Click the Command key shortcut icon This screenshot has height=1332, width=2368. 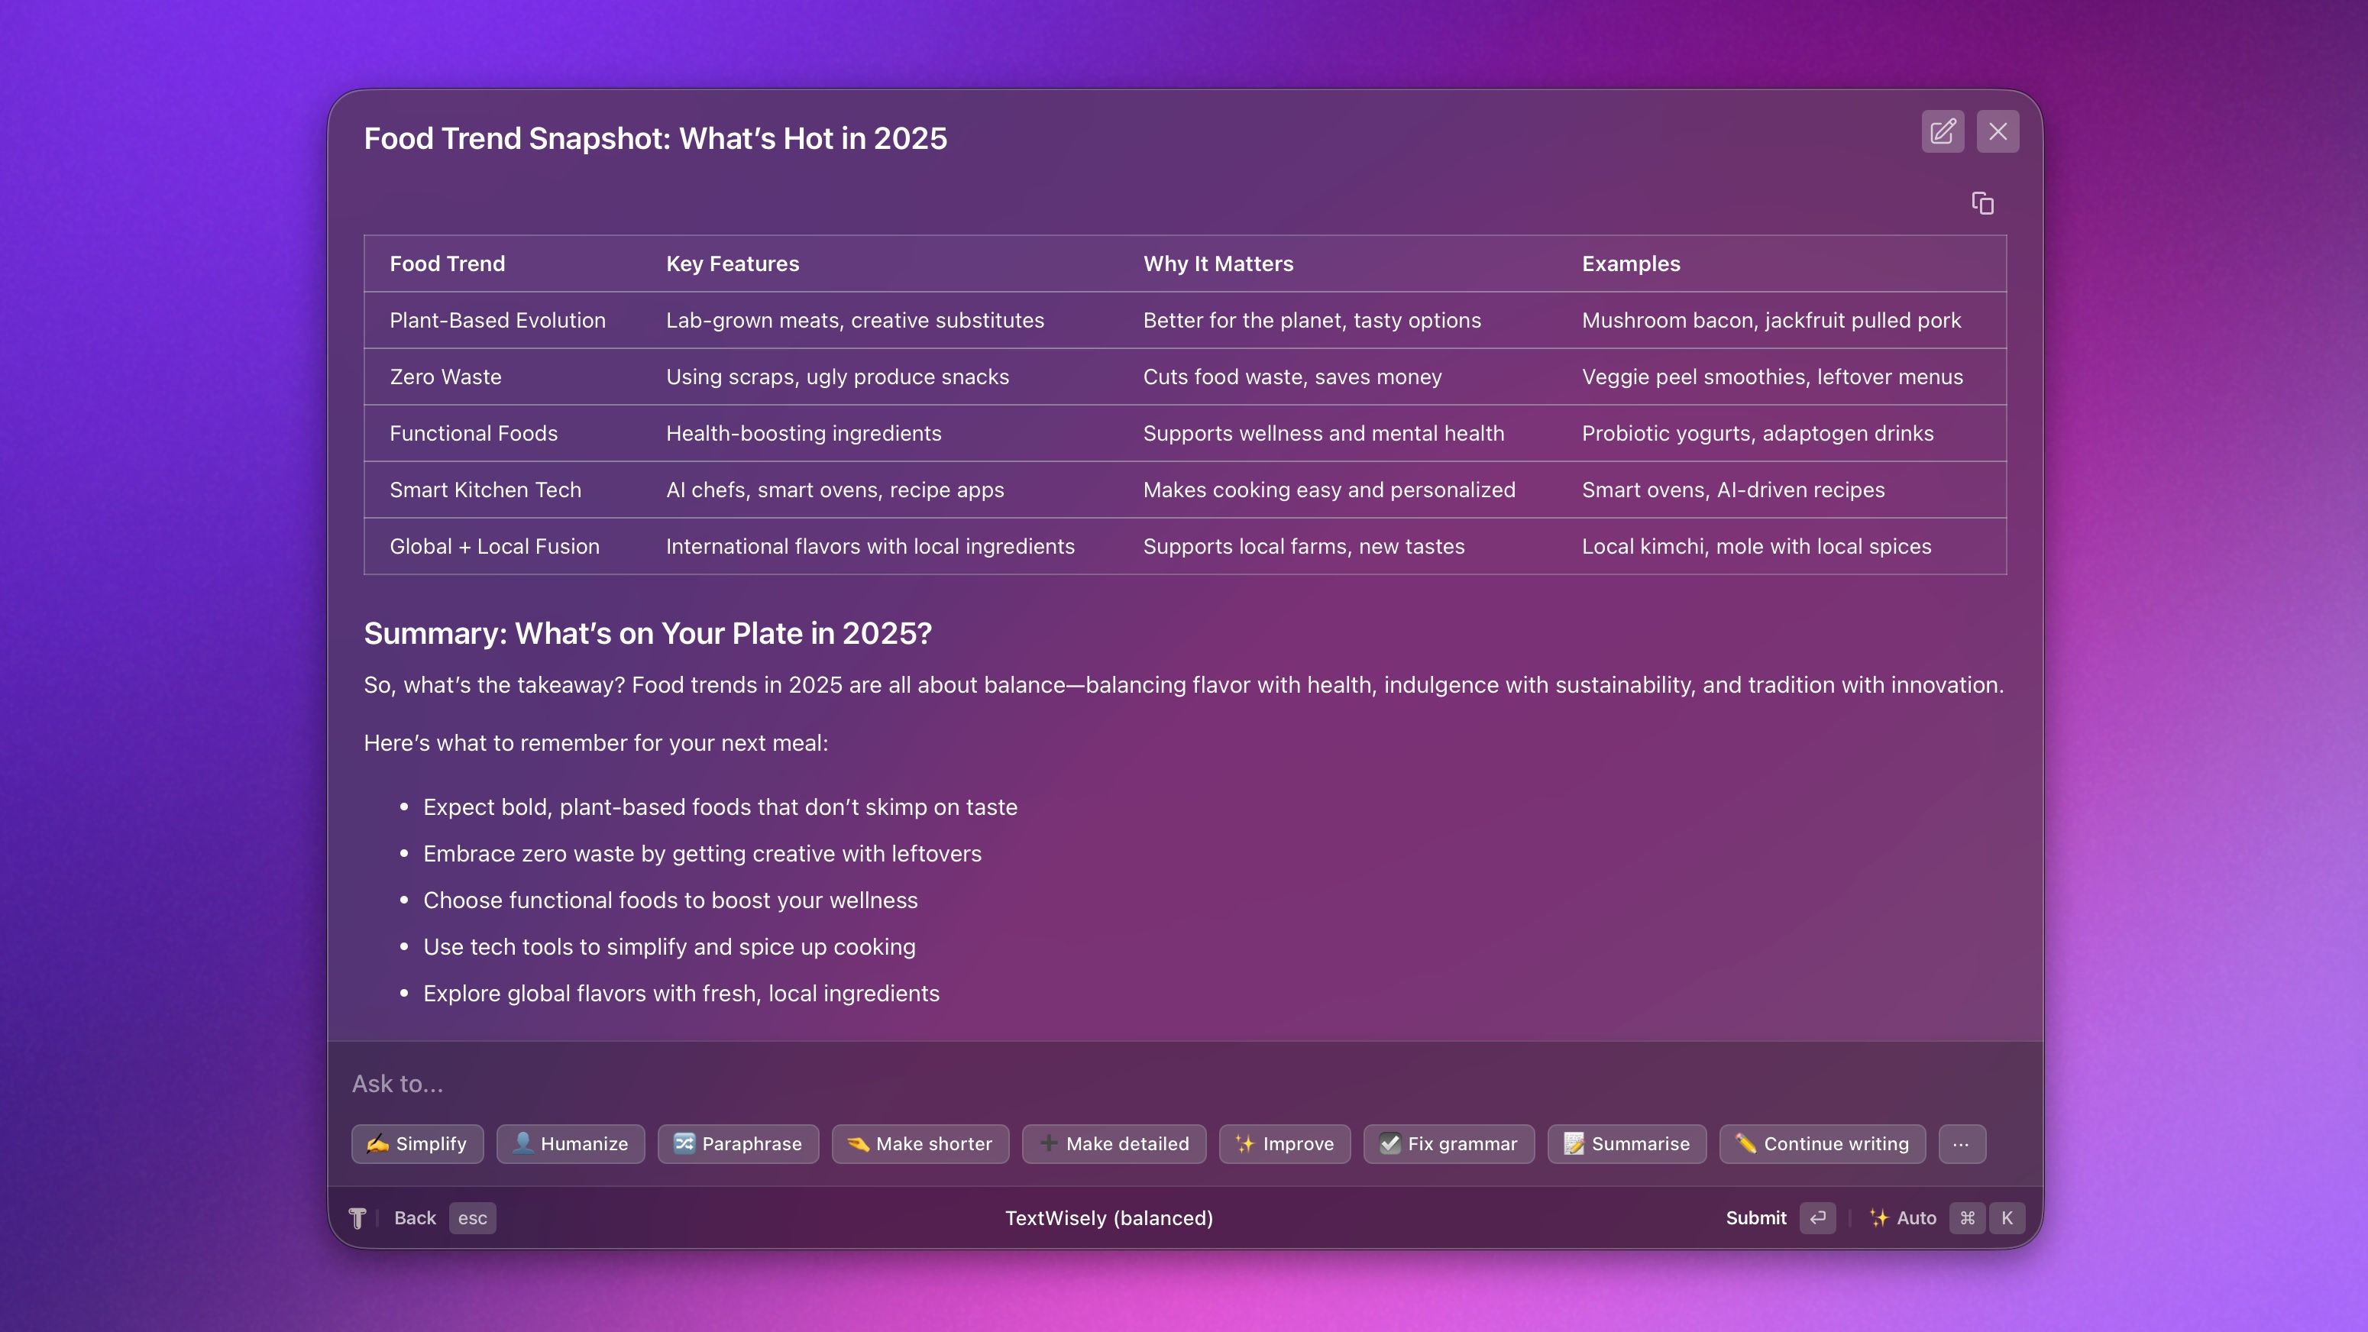pos(1966,1218)
